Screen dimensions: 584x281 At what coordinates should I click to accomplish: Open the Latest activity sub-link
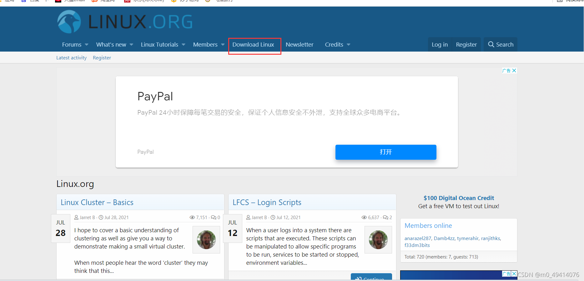tap(71, 58)
